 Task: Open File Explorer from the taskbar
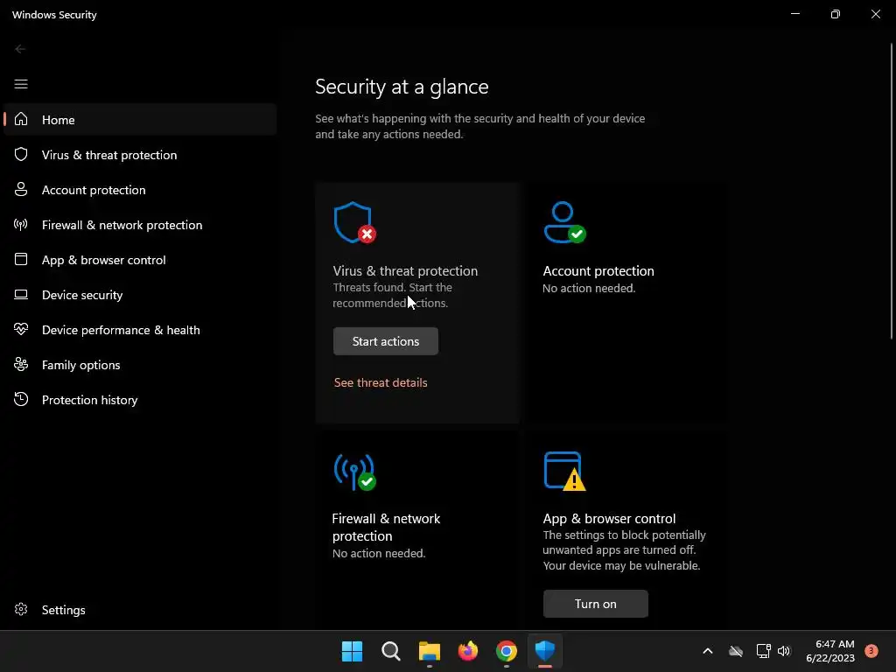pyautogui.click(x=429, y=651)
